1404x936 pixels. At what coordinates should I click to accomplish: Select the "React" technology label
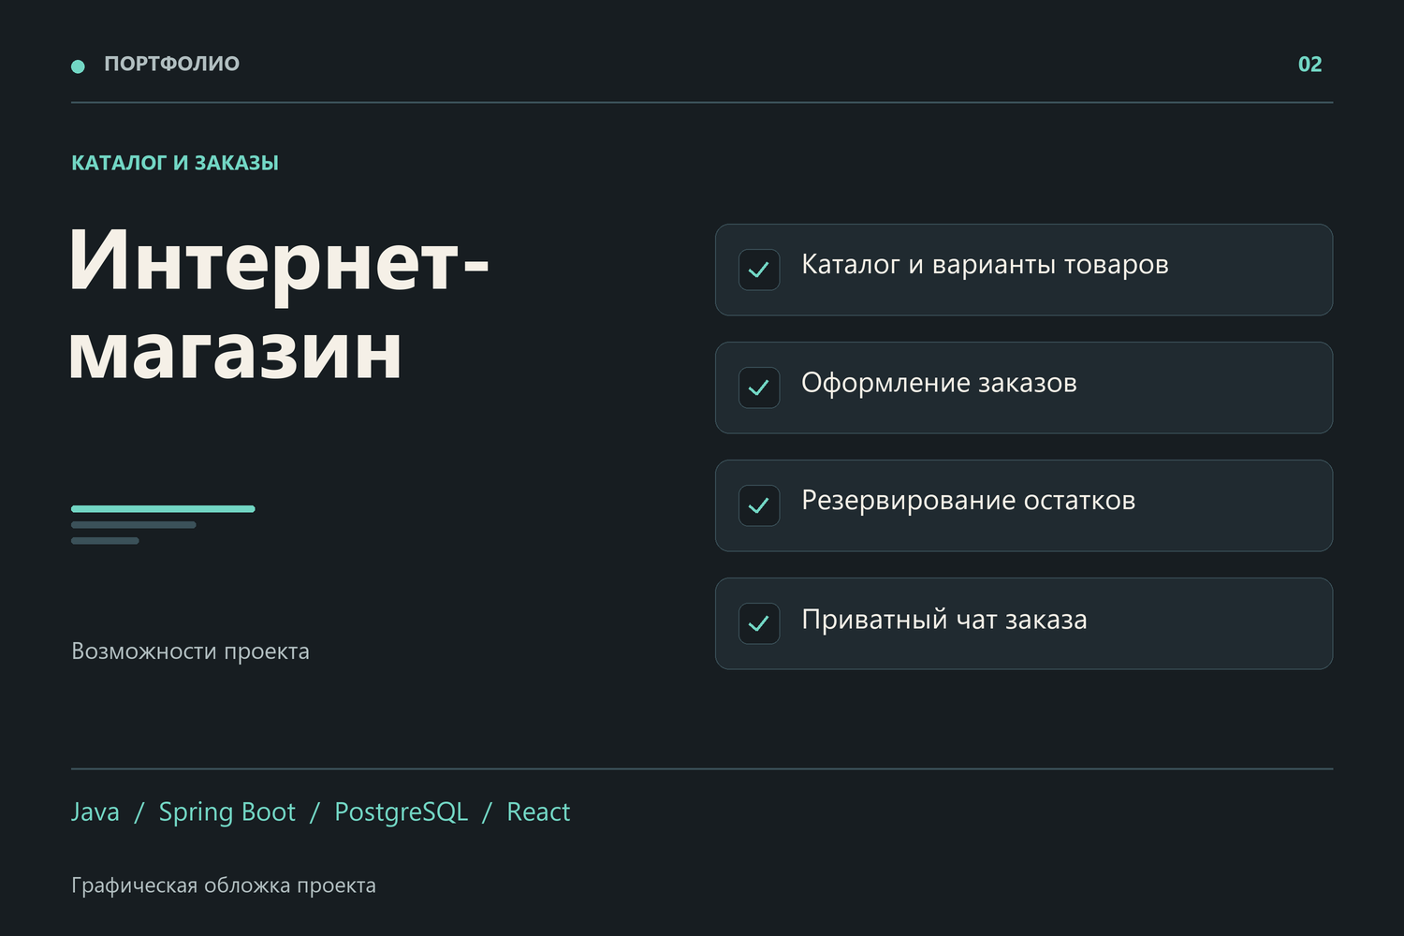538,812
